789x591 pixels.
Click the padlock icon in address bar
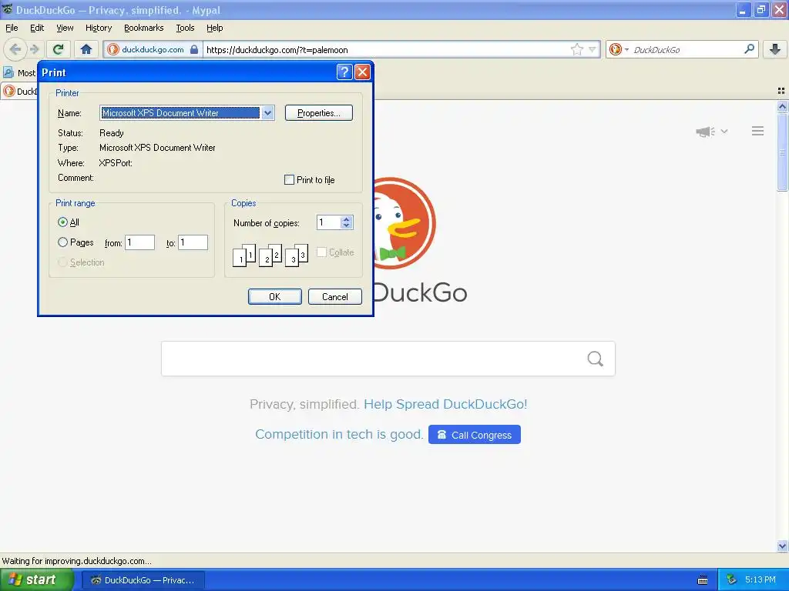[194, 49]
